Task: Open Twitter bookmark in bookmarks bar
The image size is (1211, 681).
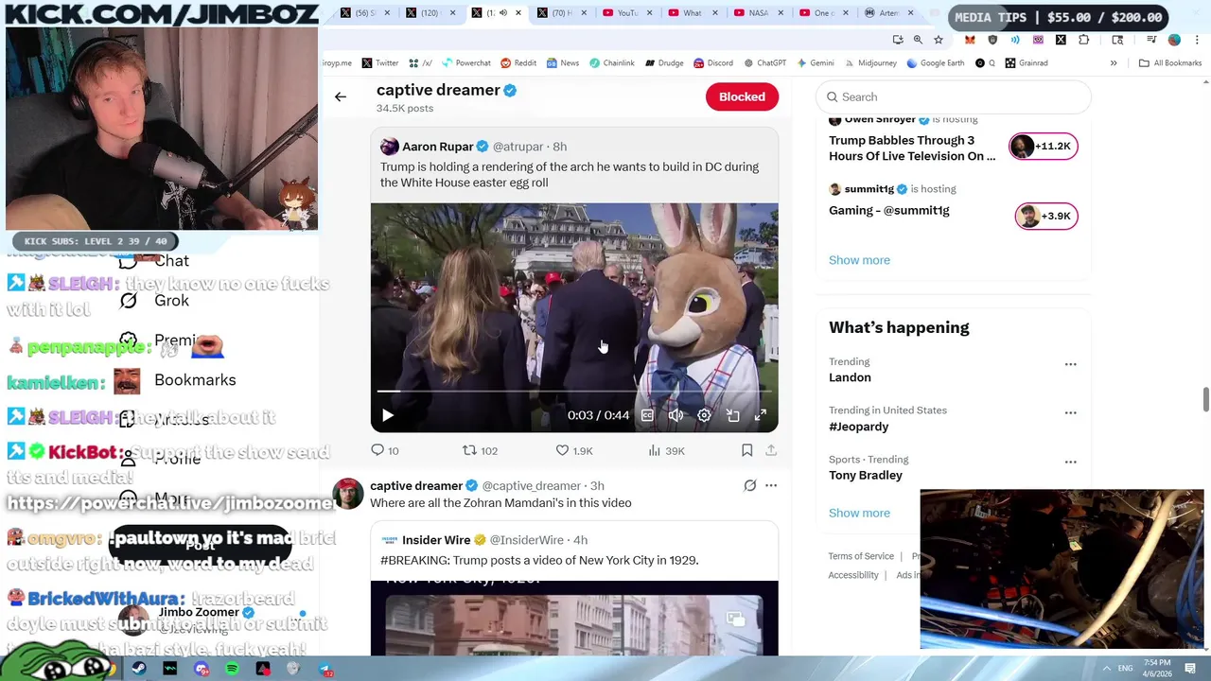Action: 379,63
